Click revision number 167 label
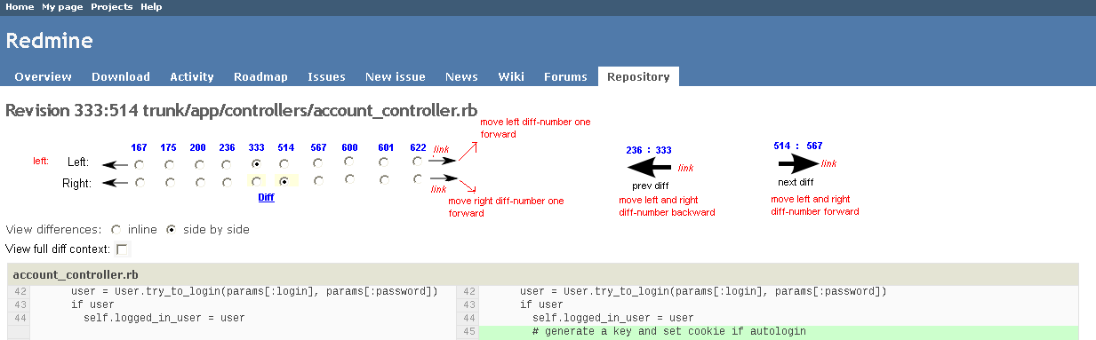 pyautogui.click(x=139, y=147)
